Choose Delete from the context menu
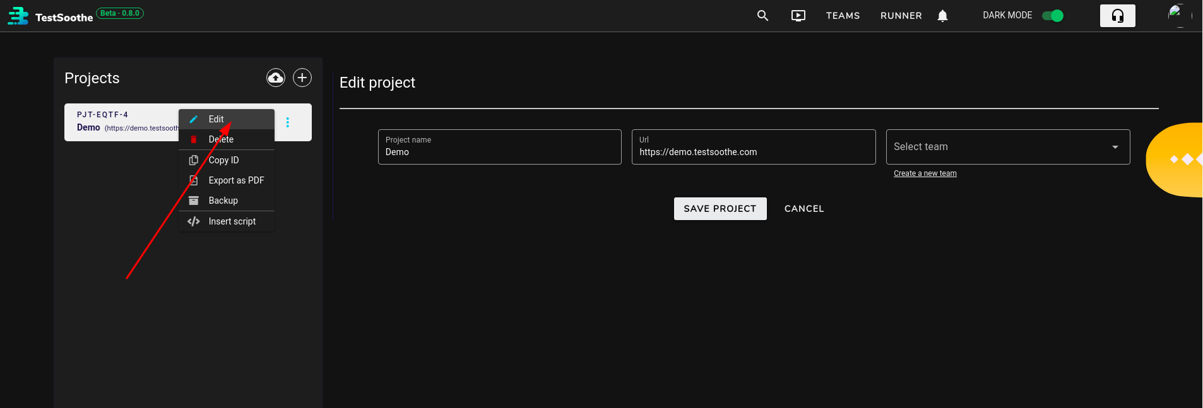 pos(227,139)
